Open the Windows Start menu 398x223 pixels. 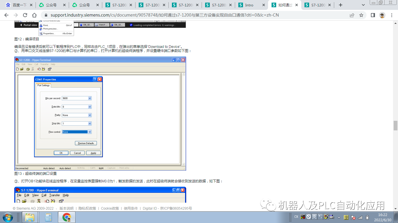[8, 217]
